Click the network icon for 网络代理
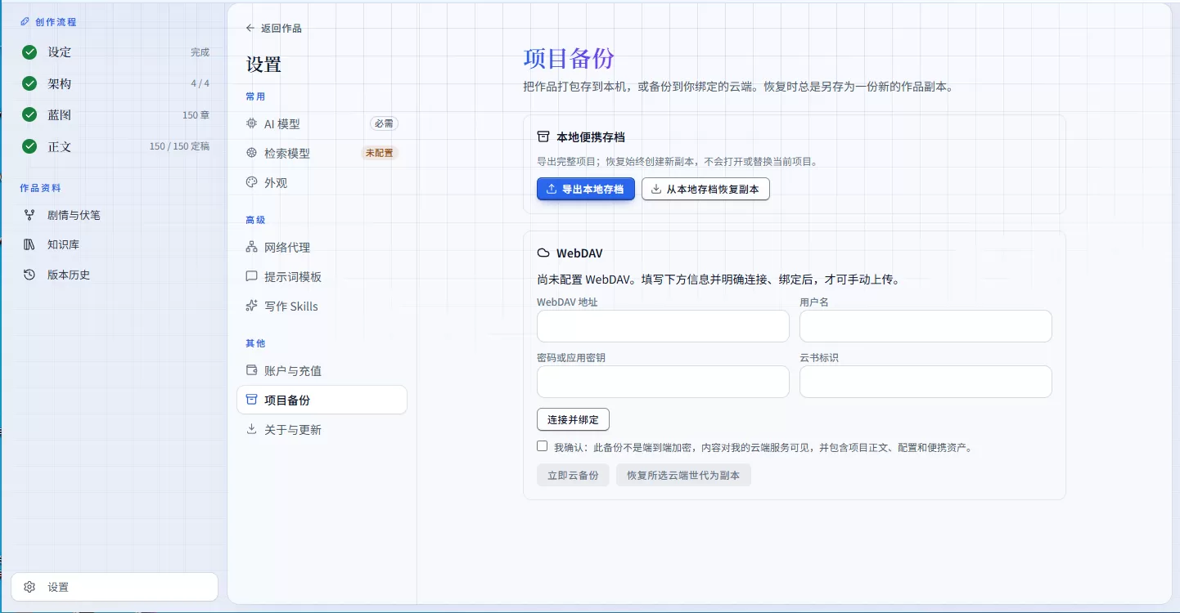This screenshot has width=1180, height=613. tap(251, 247)
